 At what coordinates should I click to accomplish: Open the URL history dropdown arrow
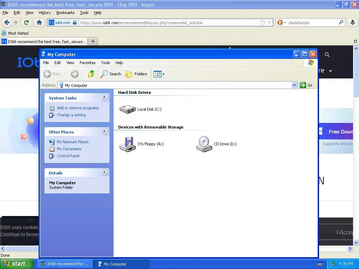click(270, 23)
